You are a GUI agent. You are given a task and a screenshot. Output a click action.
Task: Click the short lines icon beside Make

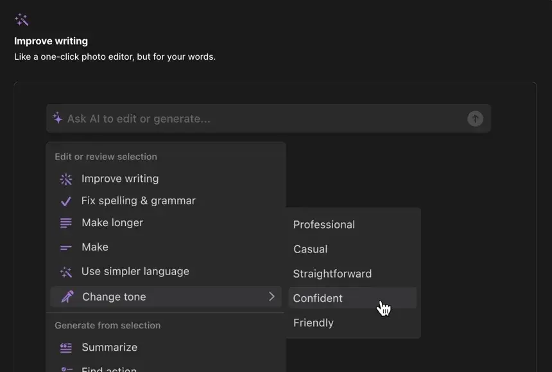pos(66,248)
